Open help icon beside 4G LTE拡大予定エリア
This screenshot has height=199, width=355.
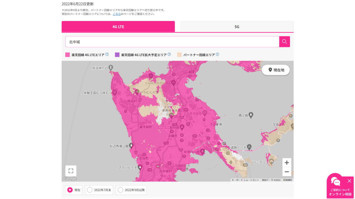click(x=169, y=54)
